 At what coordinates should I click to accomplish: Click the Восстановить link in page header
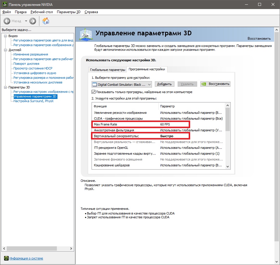click(x=259, y=39)
